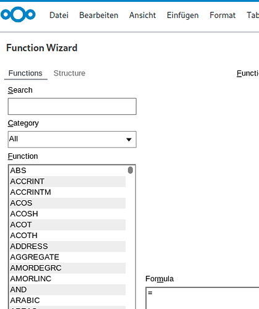Open the Einfügen menu

click(182, 15)
